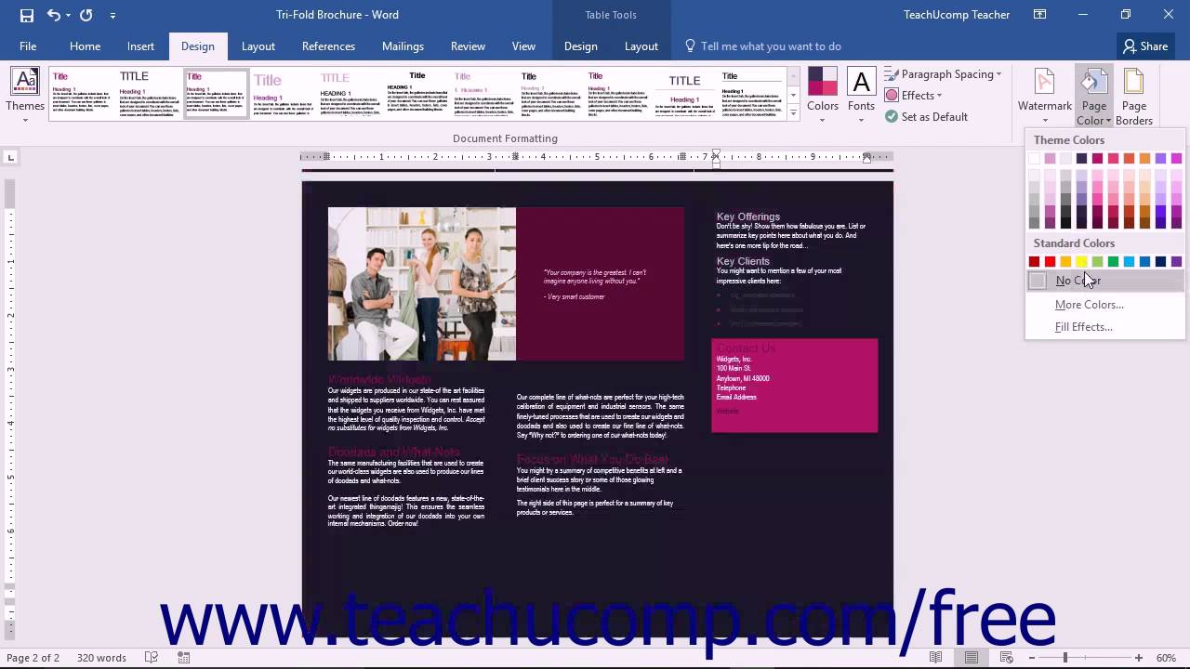1190x669 pixels.
Task: Click the Key Offerings heading in document
Action: (x=747, y=216)
